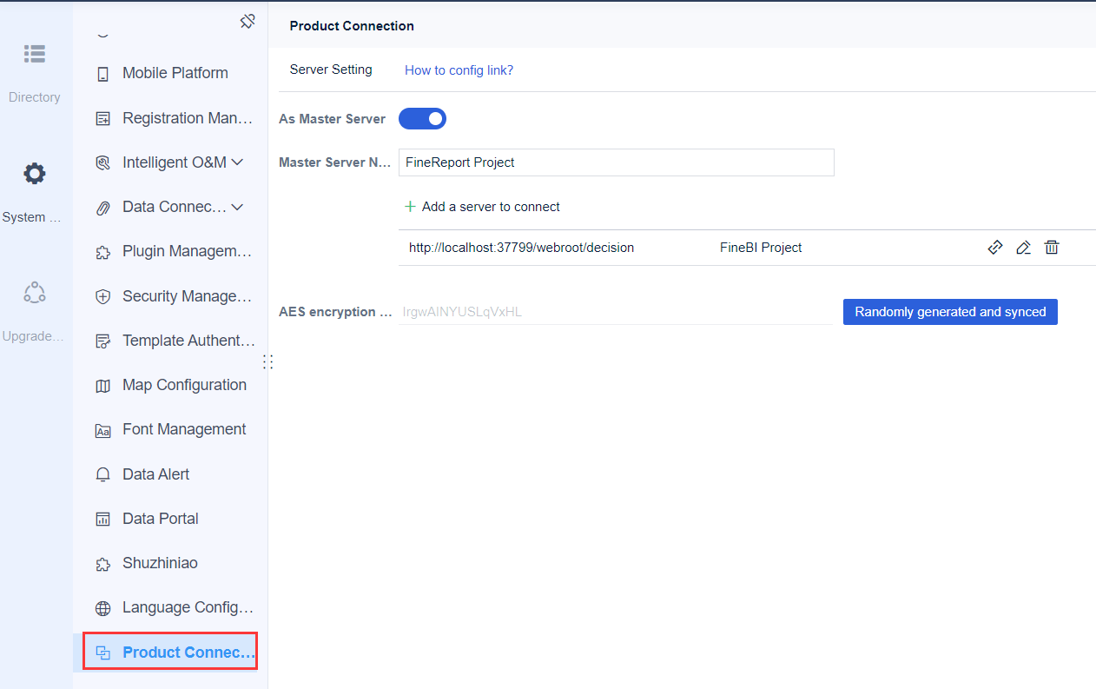
Task: Select the Mobile Platform menu item
Action: pyautogui.click(x=176, y=72)
